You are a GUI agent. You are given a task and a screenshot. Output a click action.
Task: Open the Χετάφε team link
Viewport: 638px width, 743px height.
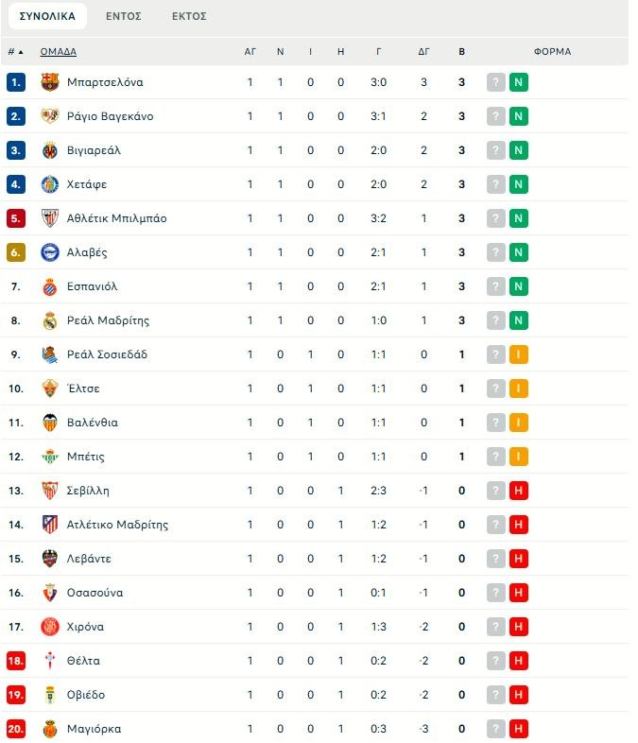point(87,184)
